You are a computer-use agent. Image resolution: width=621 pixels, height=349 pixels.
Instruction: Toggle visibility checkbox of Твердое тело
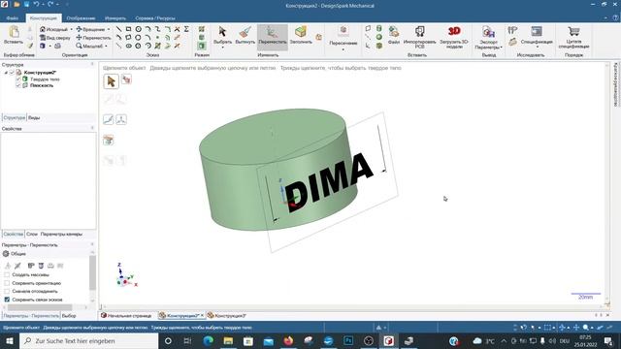pyautogui.click(x=18, y=79)
